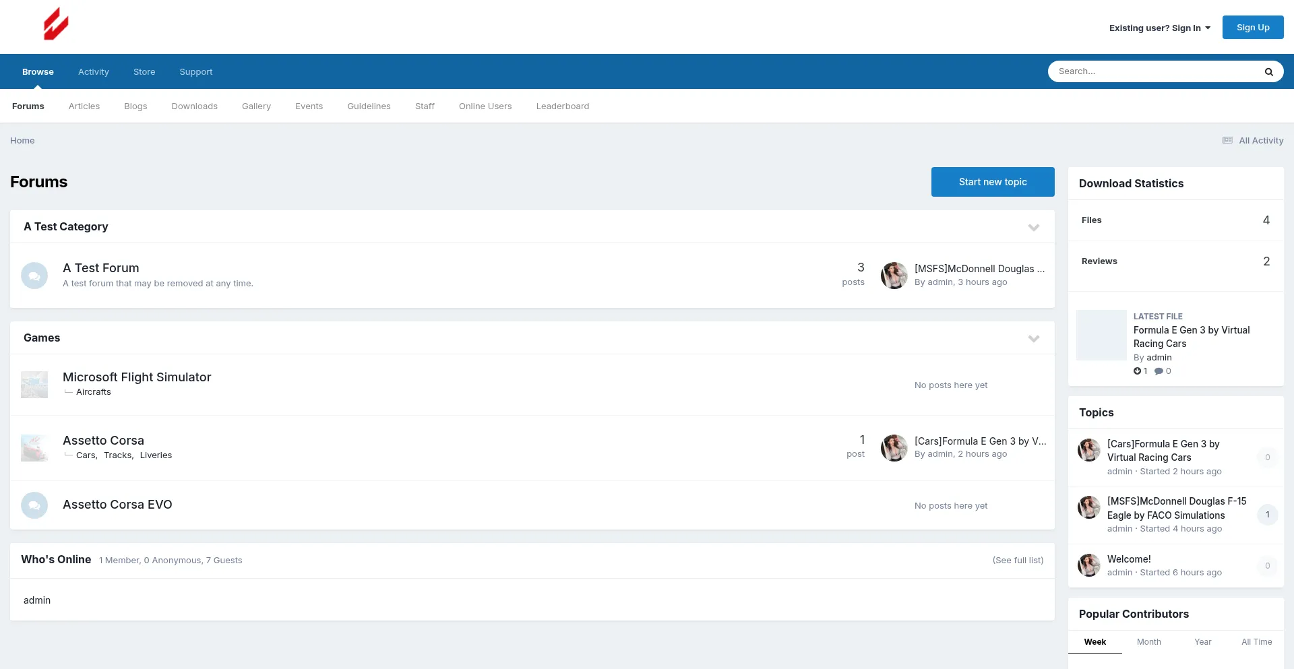Image resolution: width=1294 pixels, height=669 pixels.
Task: Switch to the Leaderboard tab
Action: coord(563,106)
